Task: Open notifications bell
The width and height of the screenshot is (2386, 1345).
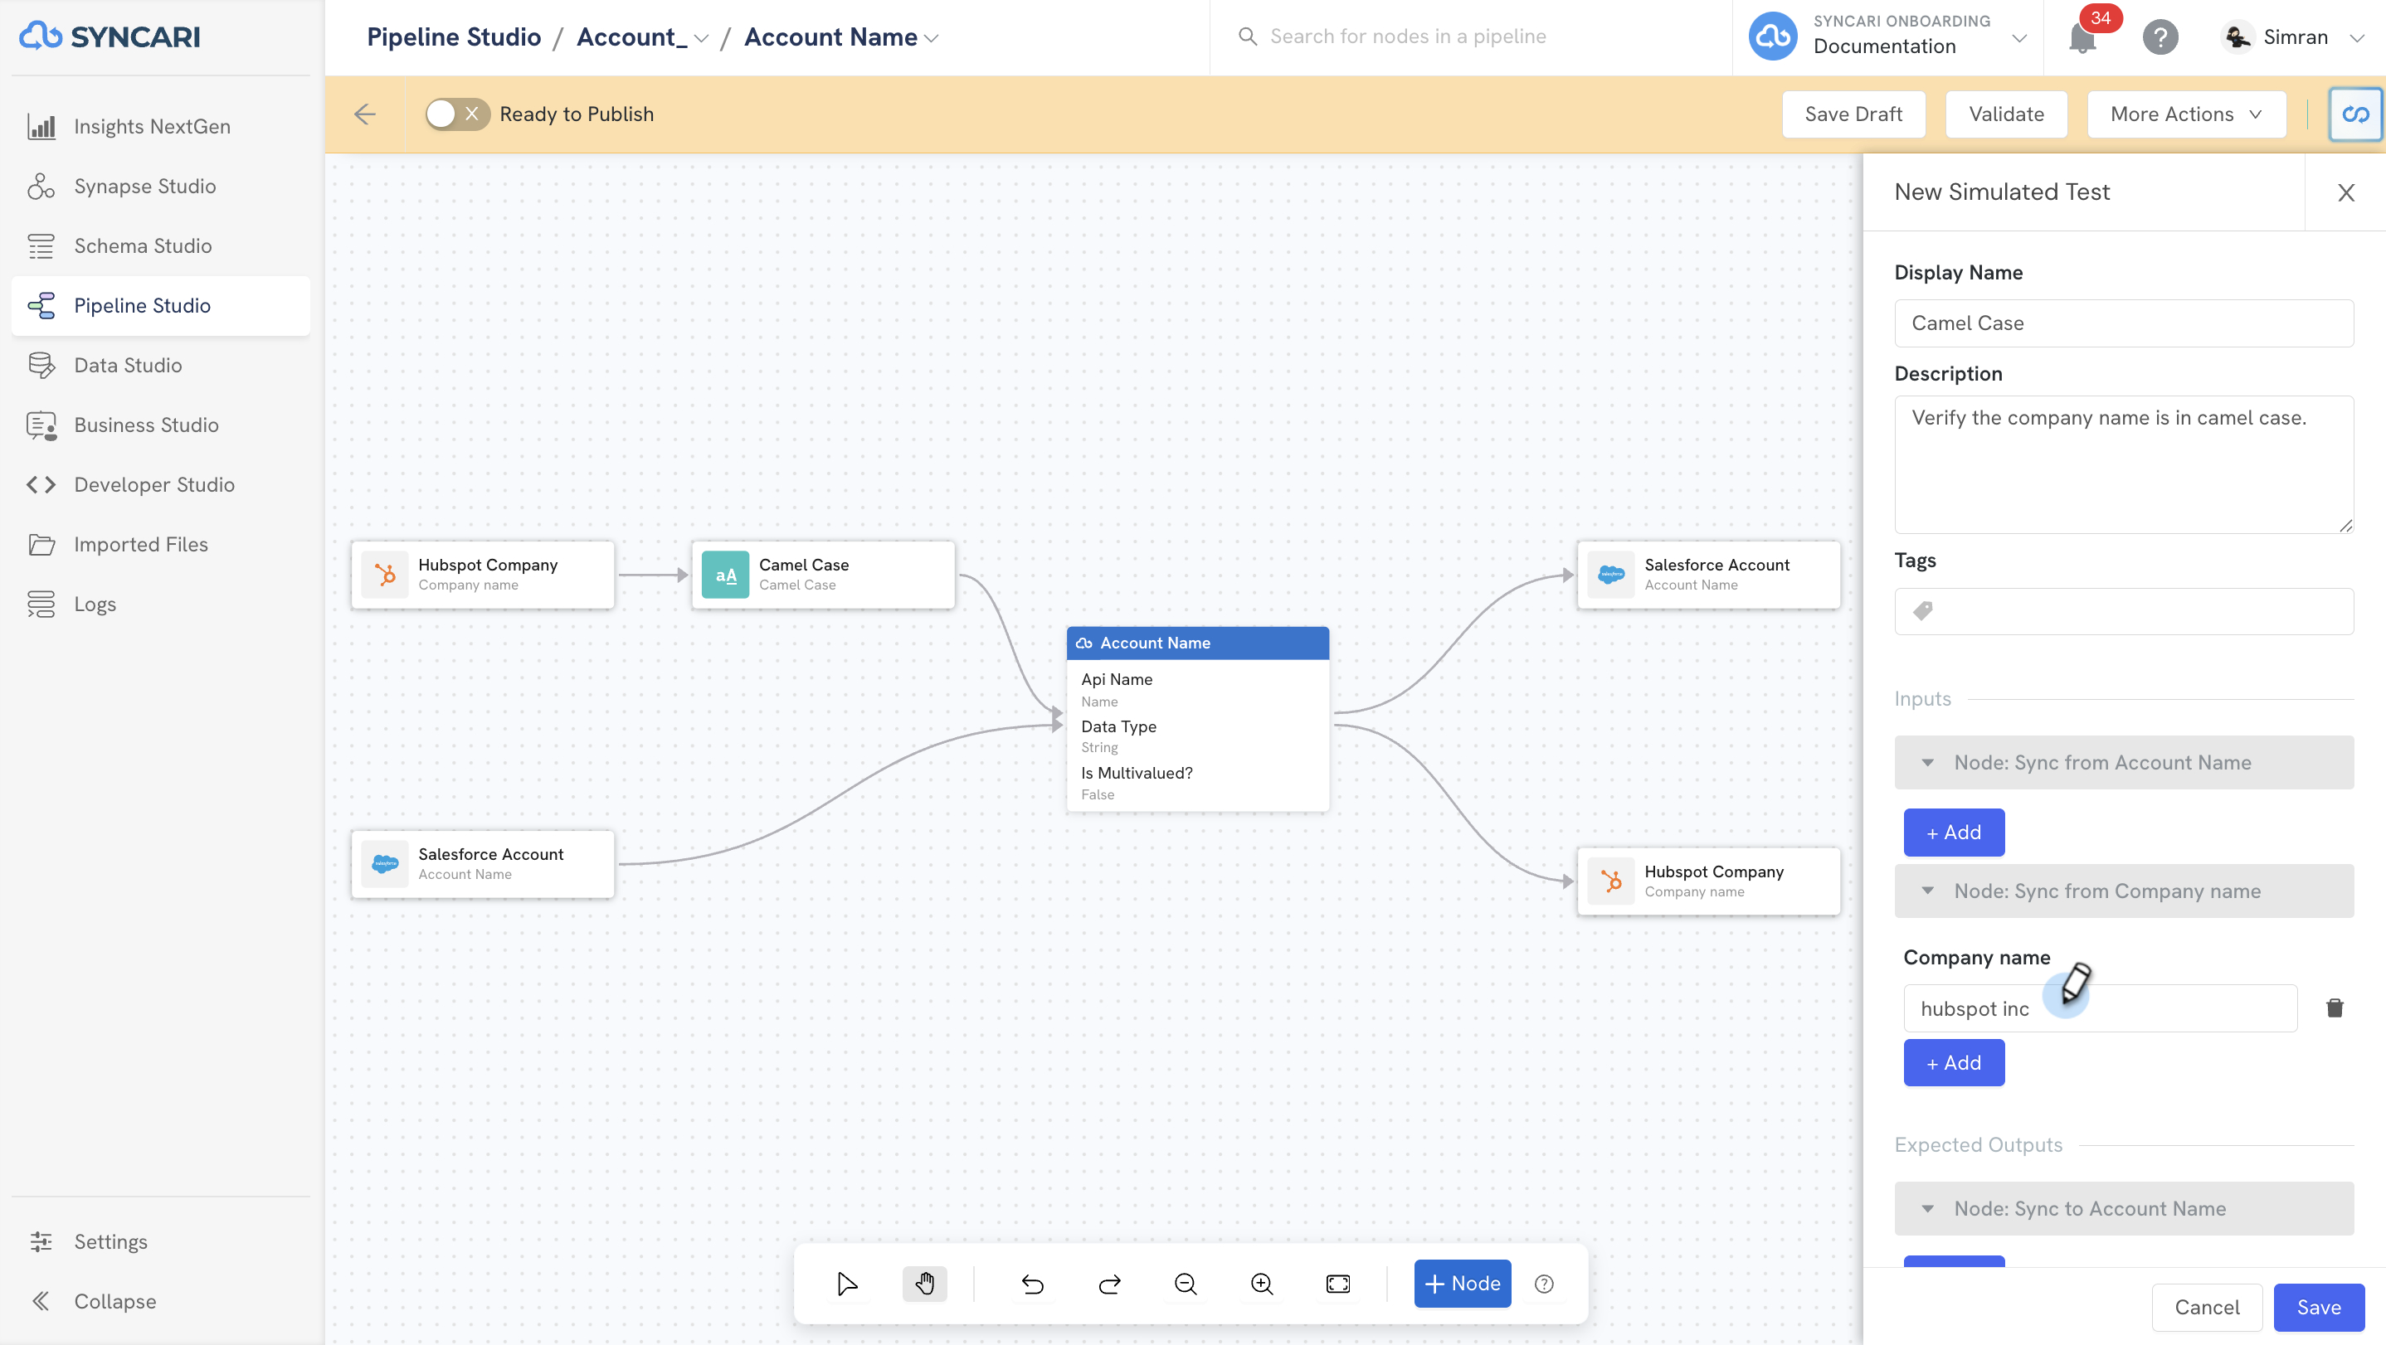Action: [2082, 38]
